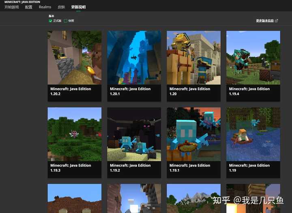This screenshot has height=213, width=292.
Task: Open the Java Edition 1.19 card image
Action: click(253, 134)
